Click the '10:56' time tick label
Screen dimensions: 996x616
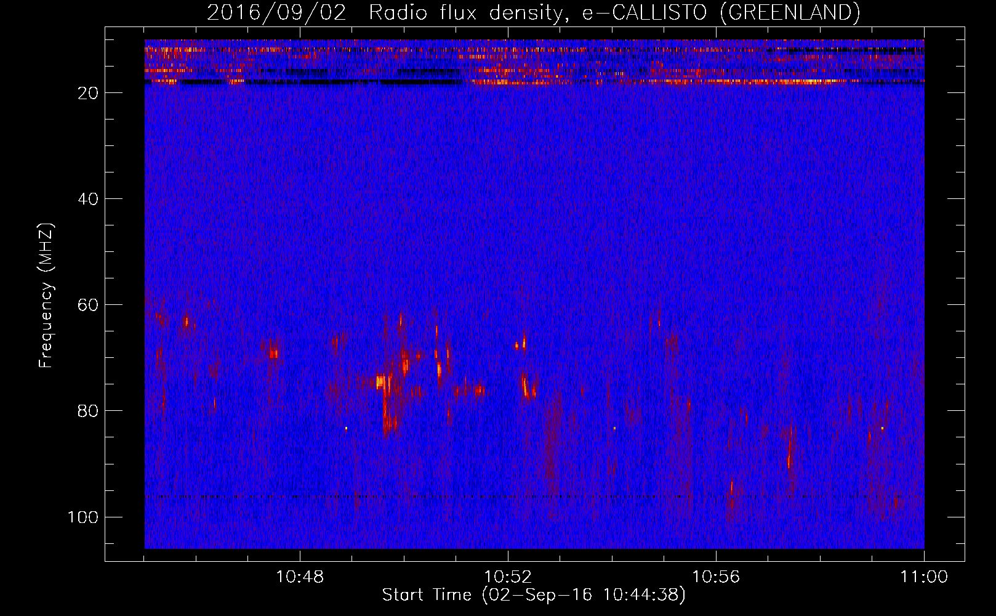pyautogui.click(x=716, y=577)
